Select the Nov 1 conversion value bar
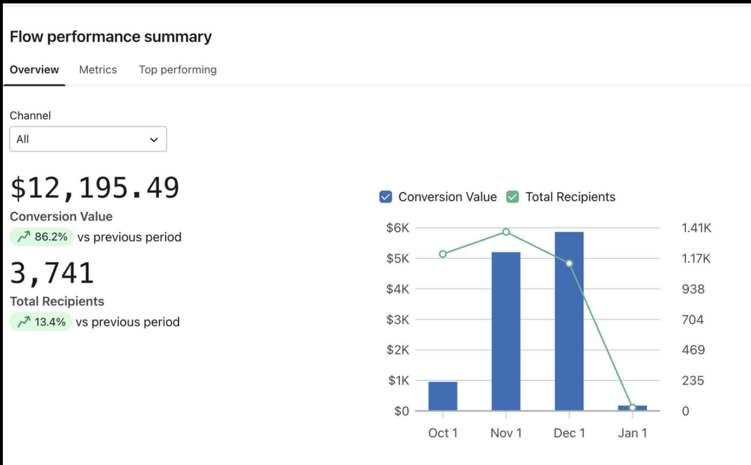The height and width of the screenshot is (465, 751). coord(506,331)
